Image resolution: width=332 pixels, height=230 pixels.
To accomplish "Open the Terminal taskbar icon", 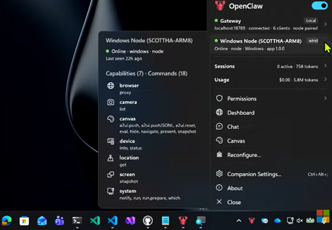I will pos(77,221).
